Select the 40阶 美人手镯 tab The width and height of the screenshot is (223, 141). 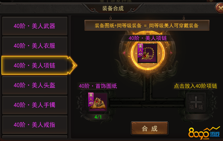(x=35, y=105)
